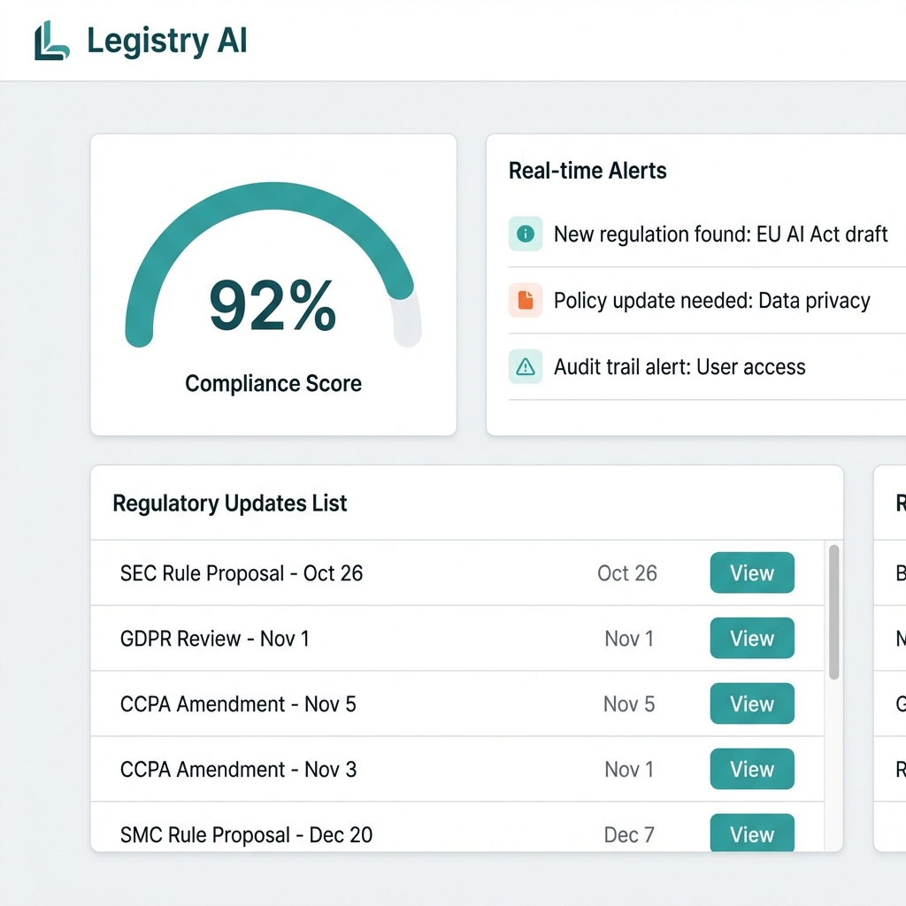Open the EU AI Act draft alert
The image size is (906, 906).
[720, 234]
